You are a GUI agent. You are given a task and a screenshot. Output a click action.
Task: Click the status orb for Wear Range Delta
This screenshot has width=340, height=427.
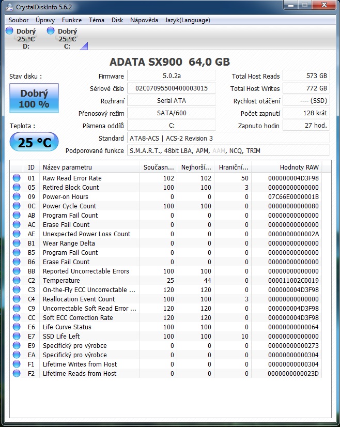[x=17, y=243]
